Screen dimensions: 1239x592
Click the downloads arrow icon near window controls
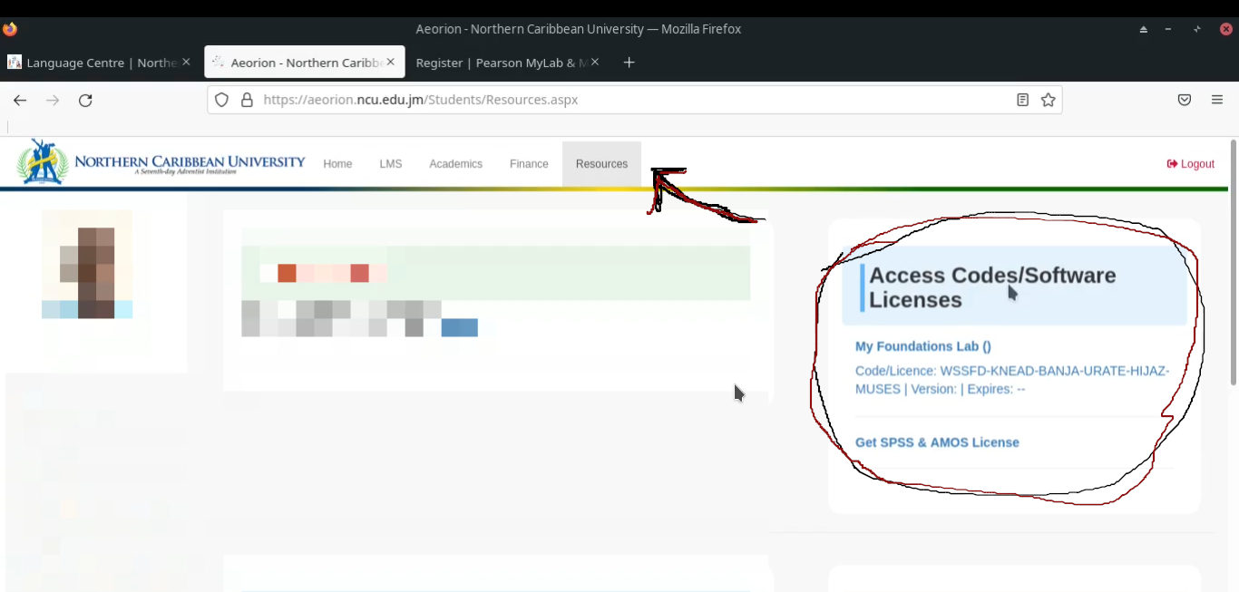[x=1142, y=29]
